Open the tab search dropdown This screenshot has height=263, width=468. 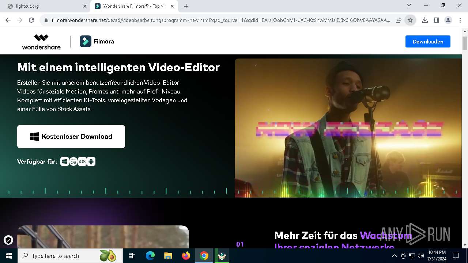(409, 5)
